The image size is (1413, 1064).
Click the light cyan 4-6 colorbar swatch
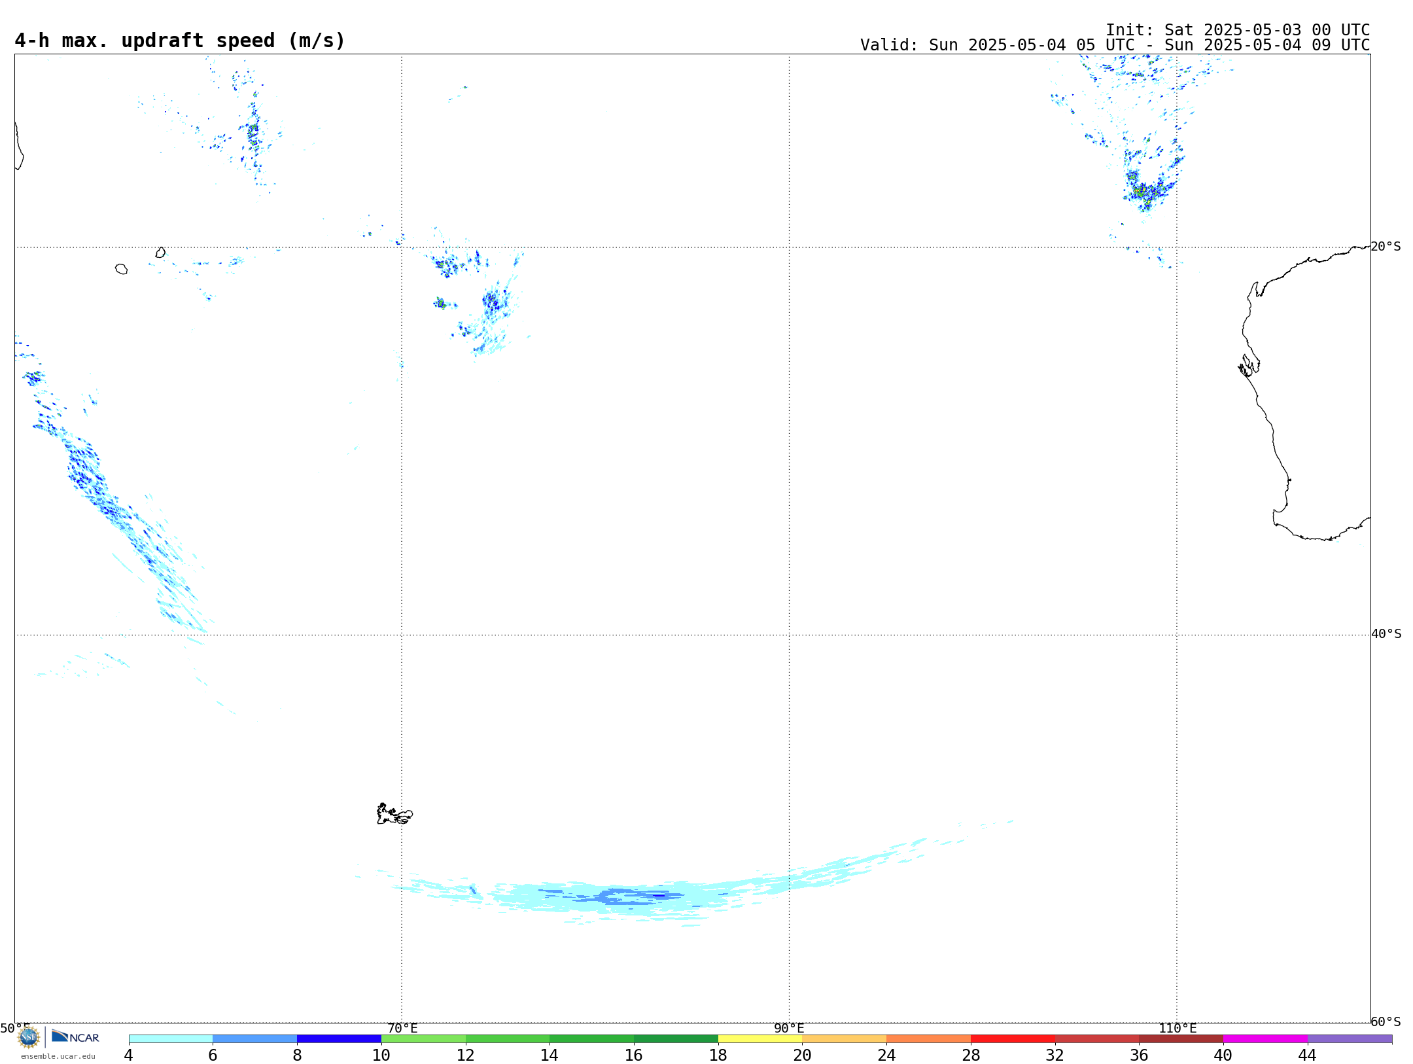click(x=171, y=1039)
